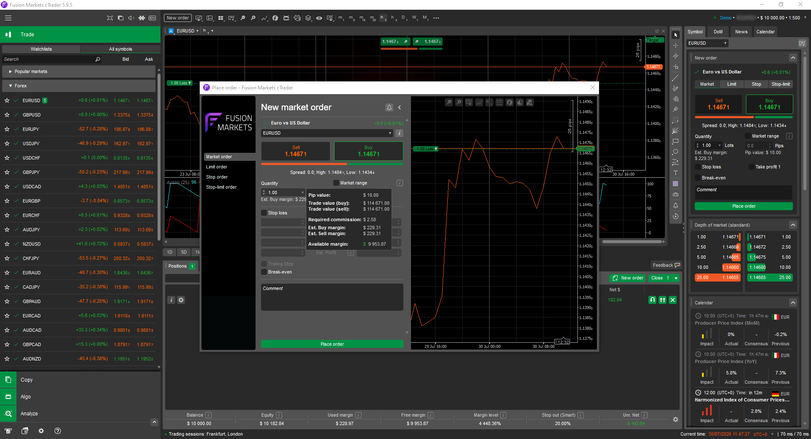
Task: Open the All symbols tab
Action: click(120, 49)
